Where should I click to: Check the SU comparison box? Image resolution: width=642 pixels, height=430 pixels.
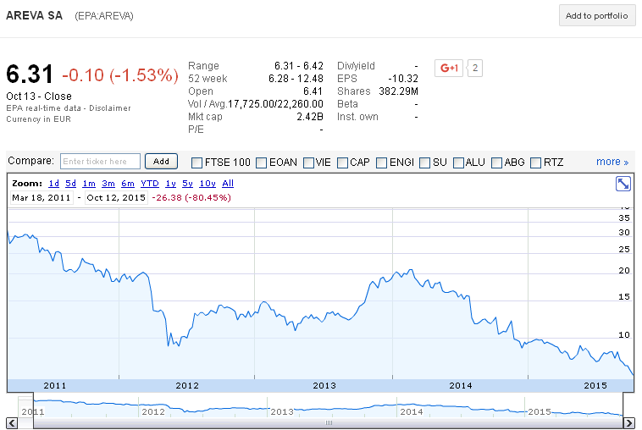(x=425, y=163)
